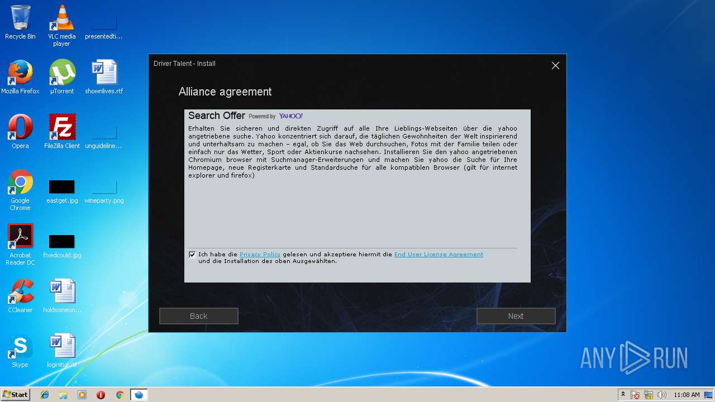This screenshot has width=715, height=402.
Task: Open Chrome icon in taskbar
Action: [x=120, y=395]
